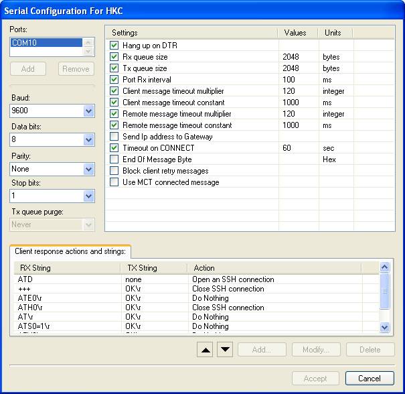The width and height of the screenshot is (405, 394).
Task: Expand the Stop bits dropdown
Action: 88,196
